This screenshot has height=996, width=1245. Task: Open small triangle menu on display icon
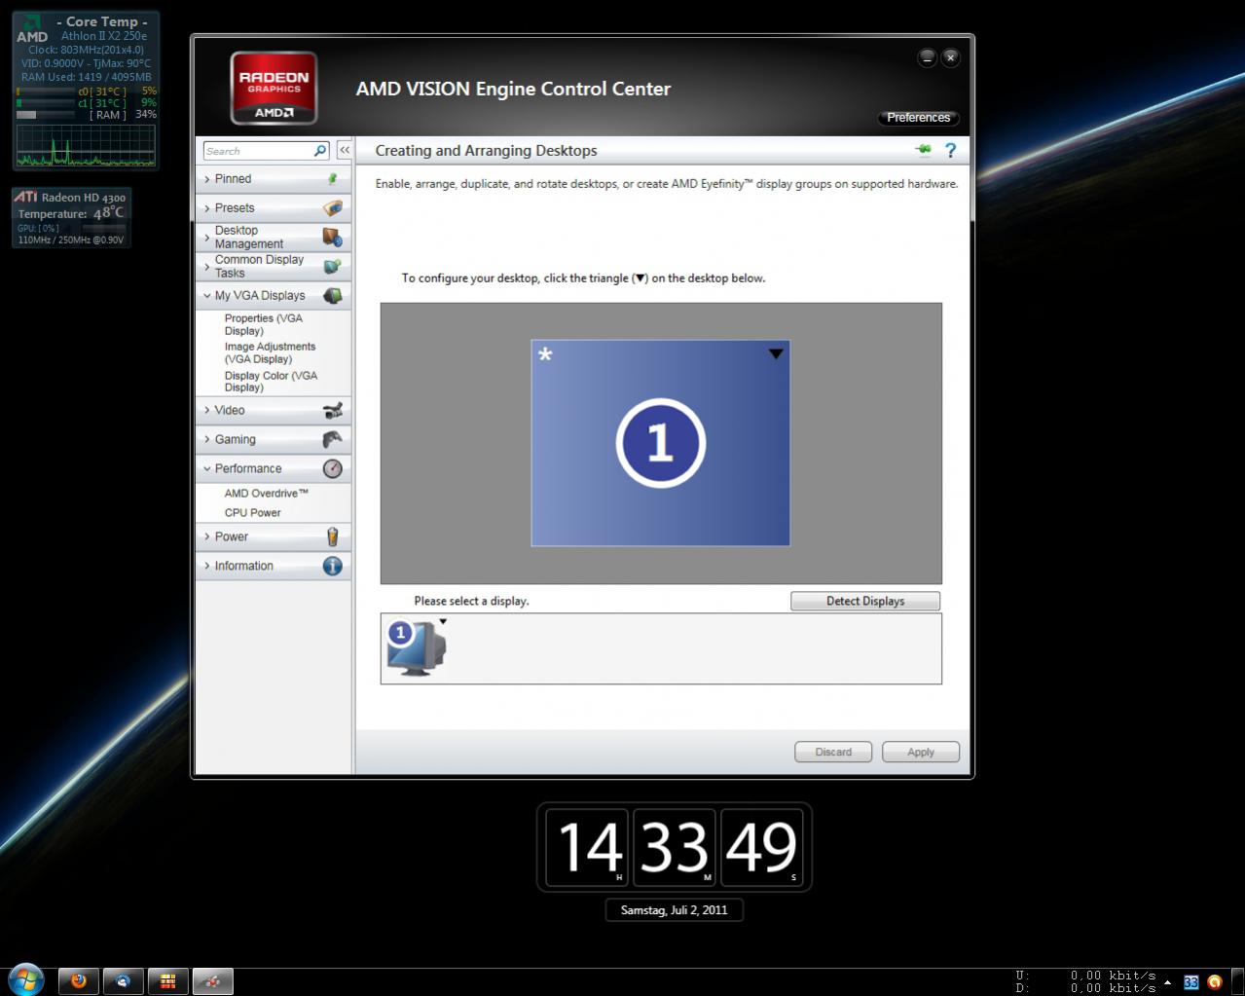click(x=443, y=621)
